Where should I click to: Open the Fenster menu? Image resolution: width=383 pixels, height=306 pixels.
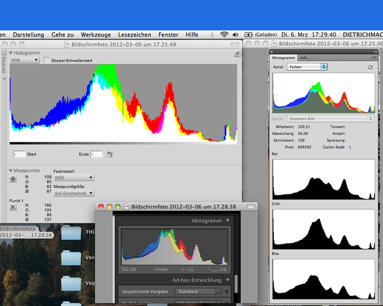point(168,35)
